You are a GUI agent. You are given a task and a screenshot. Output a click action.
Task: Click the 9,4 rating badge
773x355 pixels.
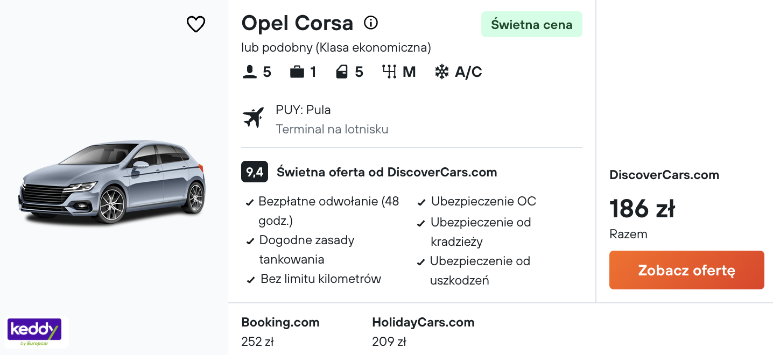(255, 172)
